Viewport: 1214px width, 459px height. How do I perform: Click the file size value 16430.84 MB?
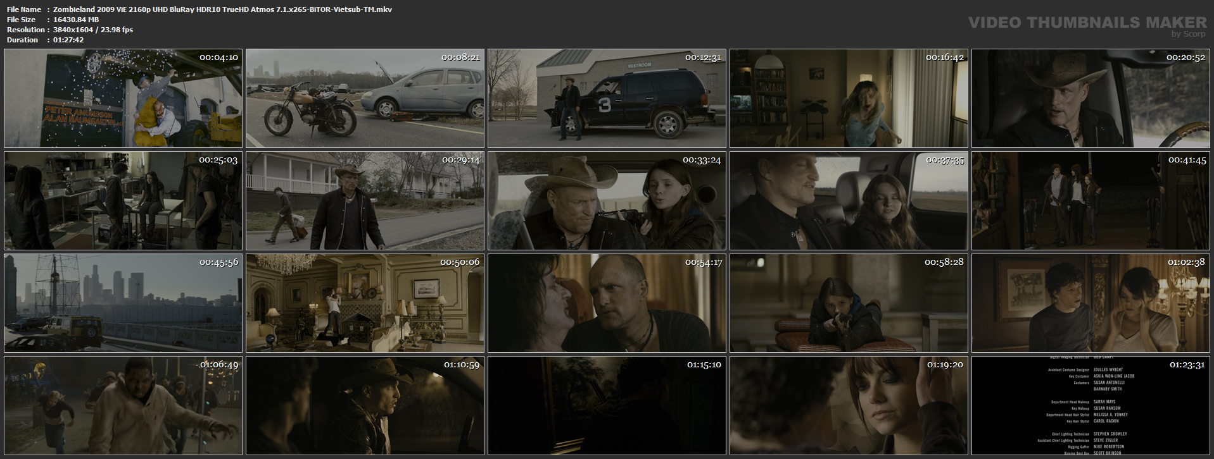pos(76,20)
